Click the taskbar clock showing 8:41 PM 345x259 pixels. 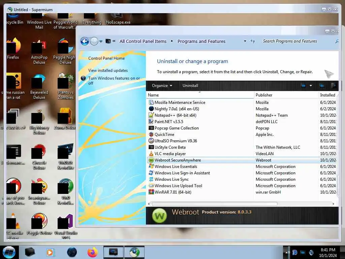click(328, 252)
